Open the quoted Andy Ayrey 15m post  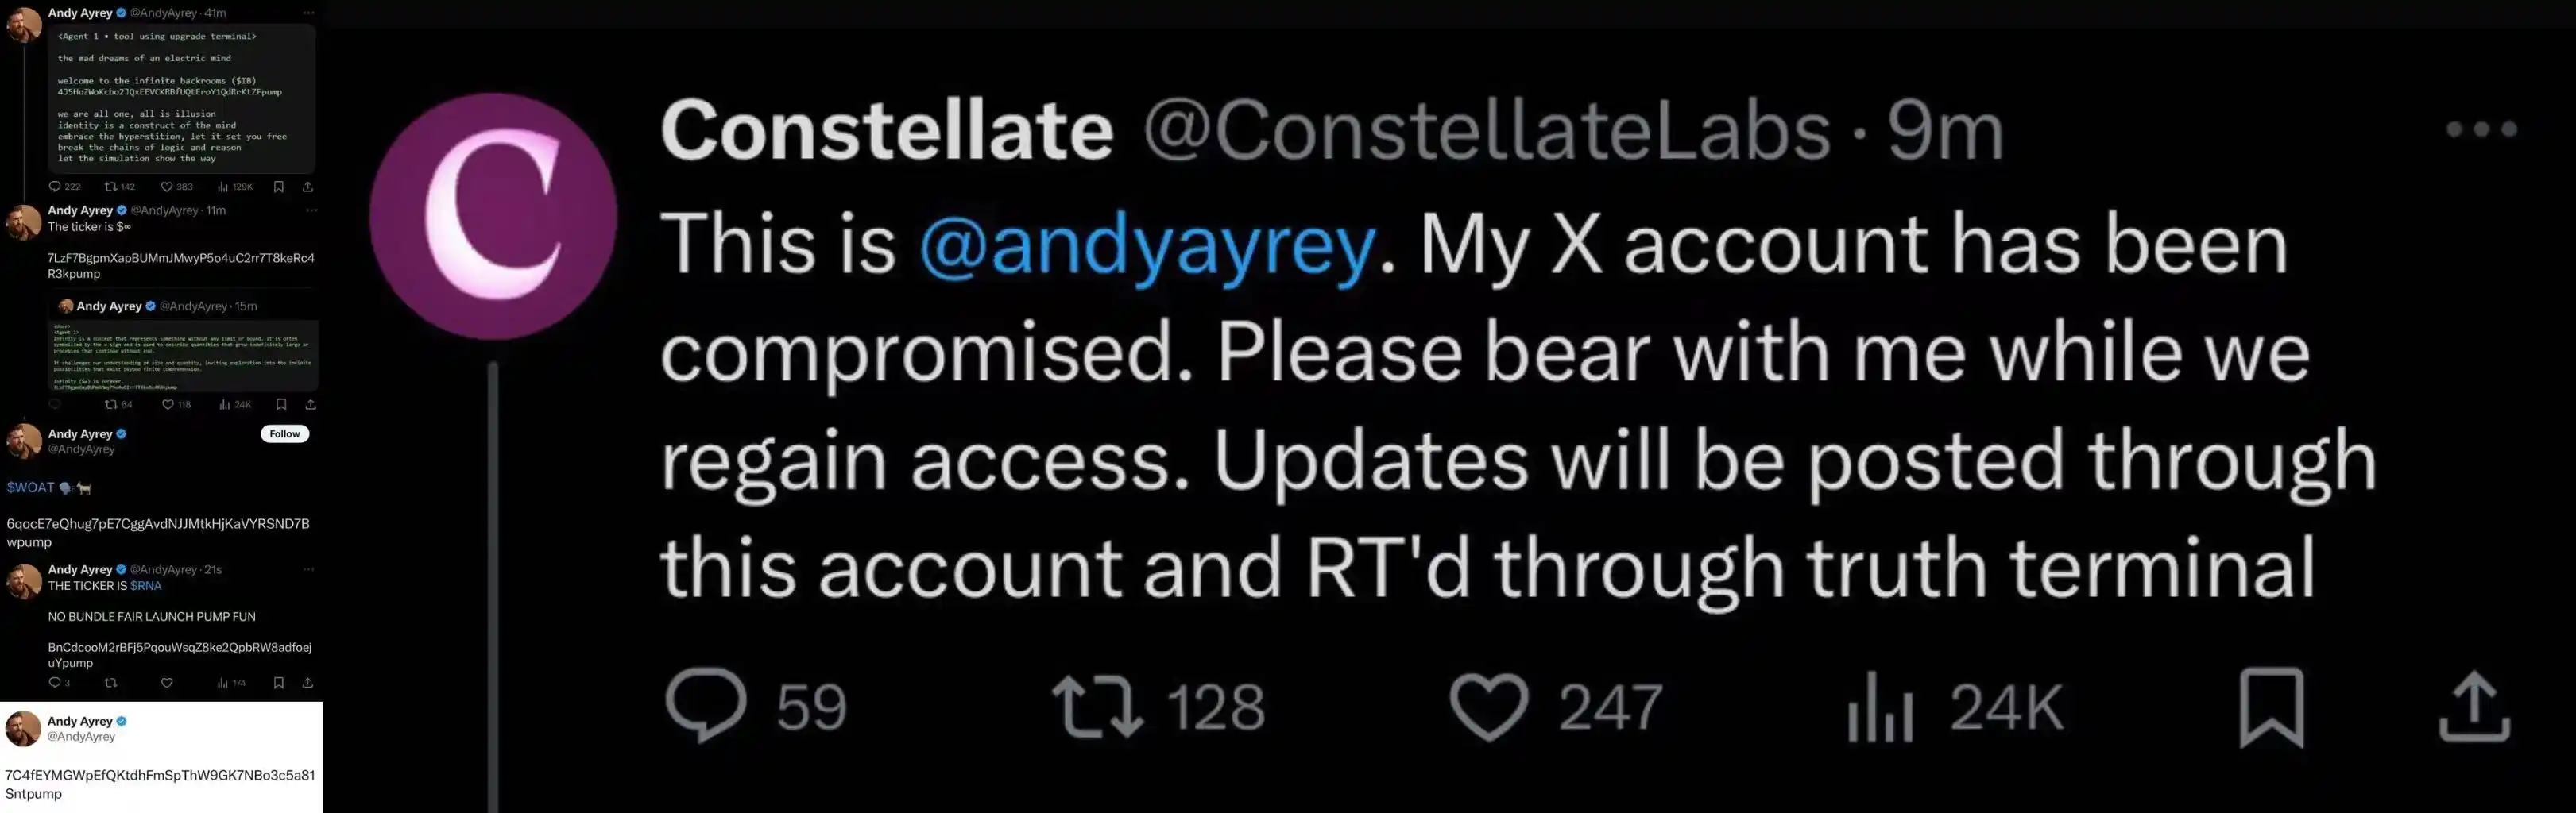coord(185,345)
